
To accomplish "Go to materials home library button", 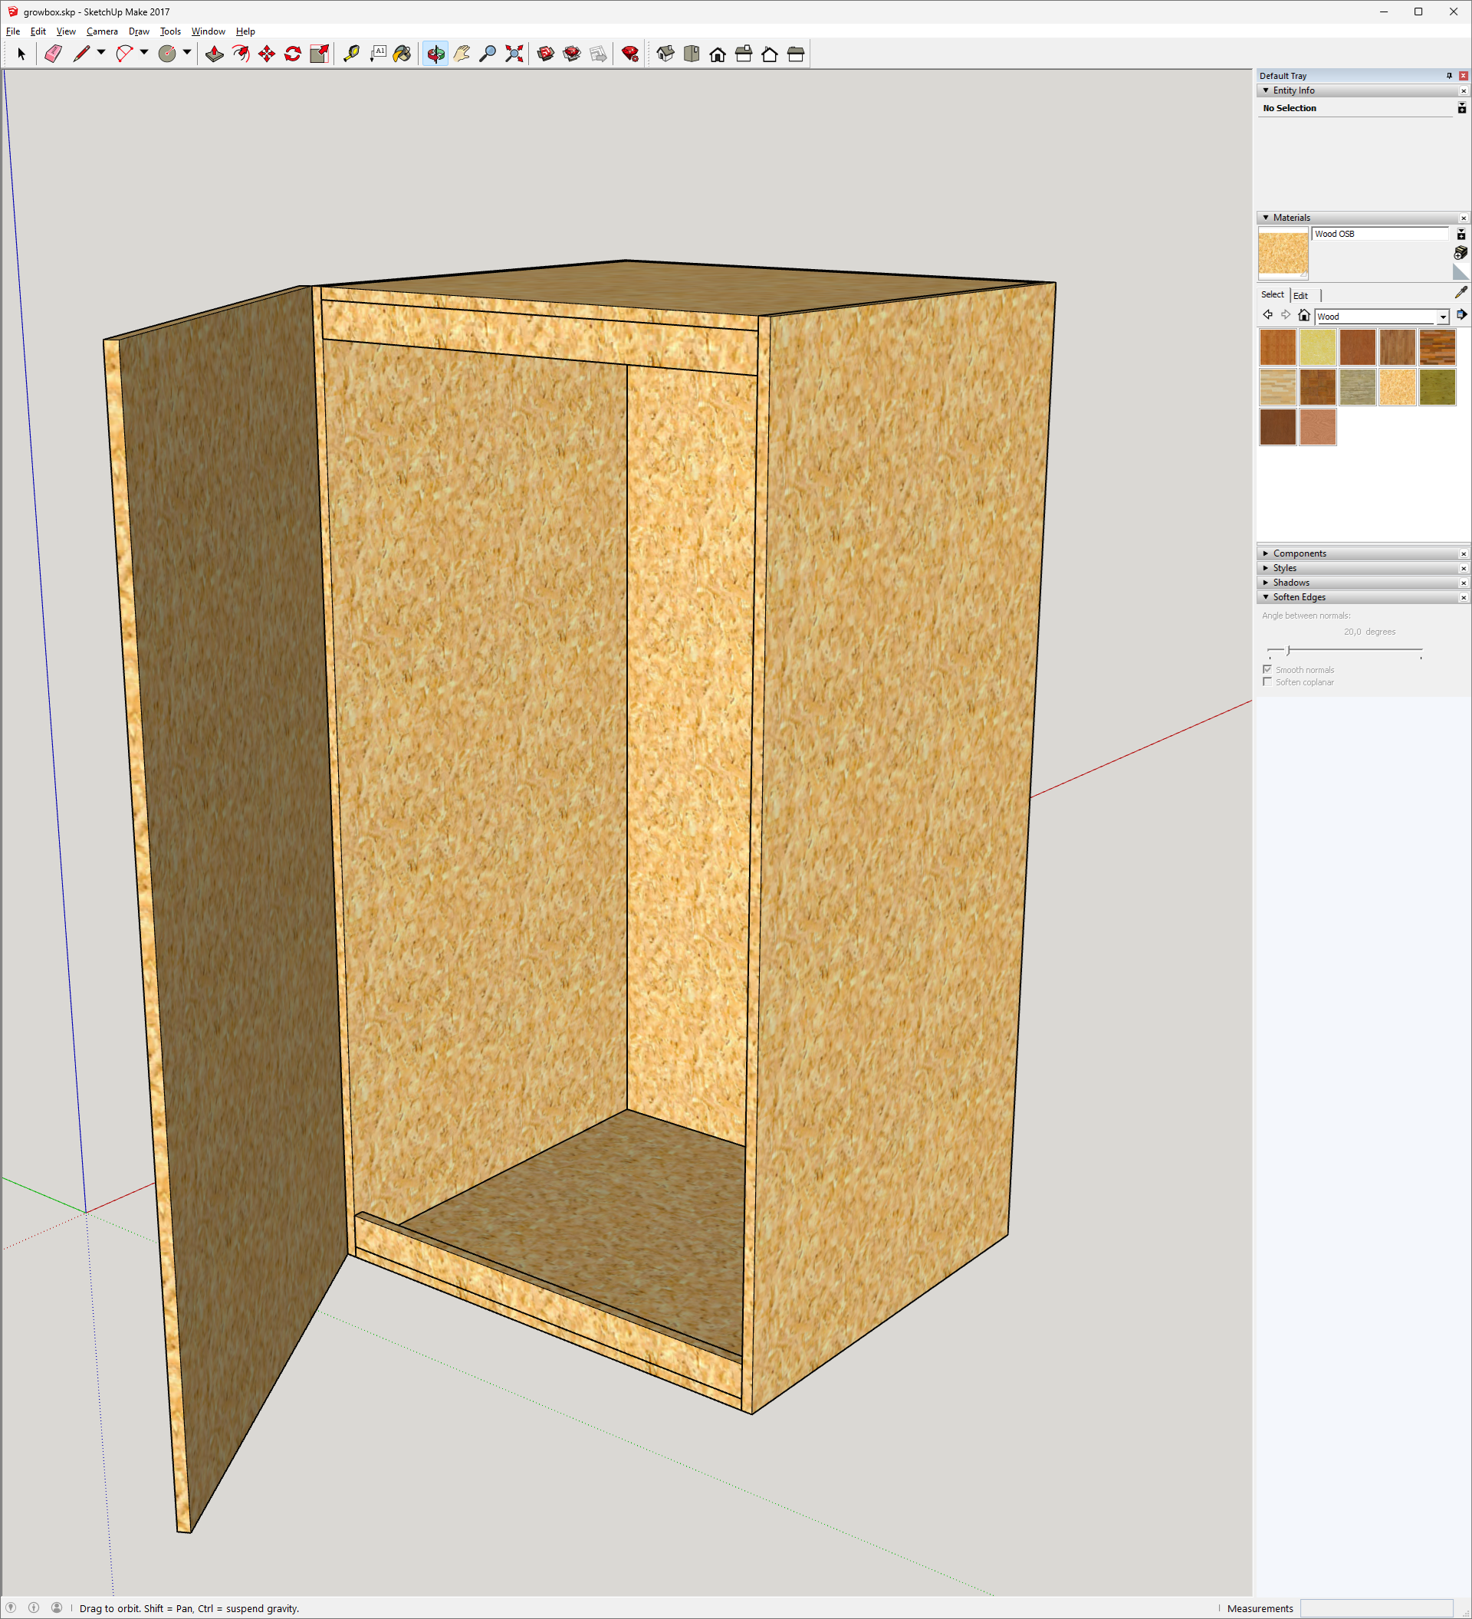I will (x=1303, y=316).
